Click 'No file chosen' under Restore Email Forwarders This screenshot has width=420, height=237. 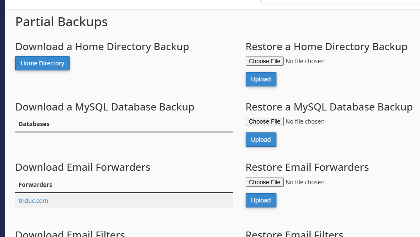pos(305,182)
